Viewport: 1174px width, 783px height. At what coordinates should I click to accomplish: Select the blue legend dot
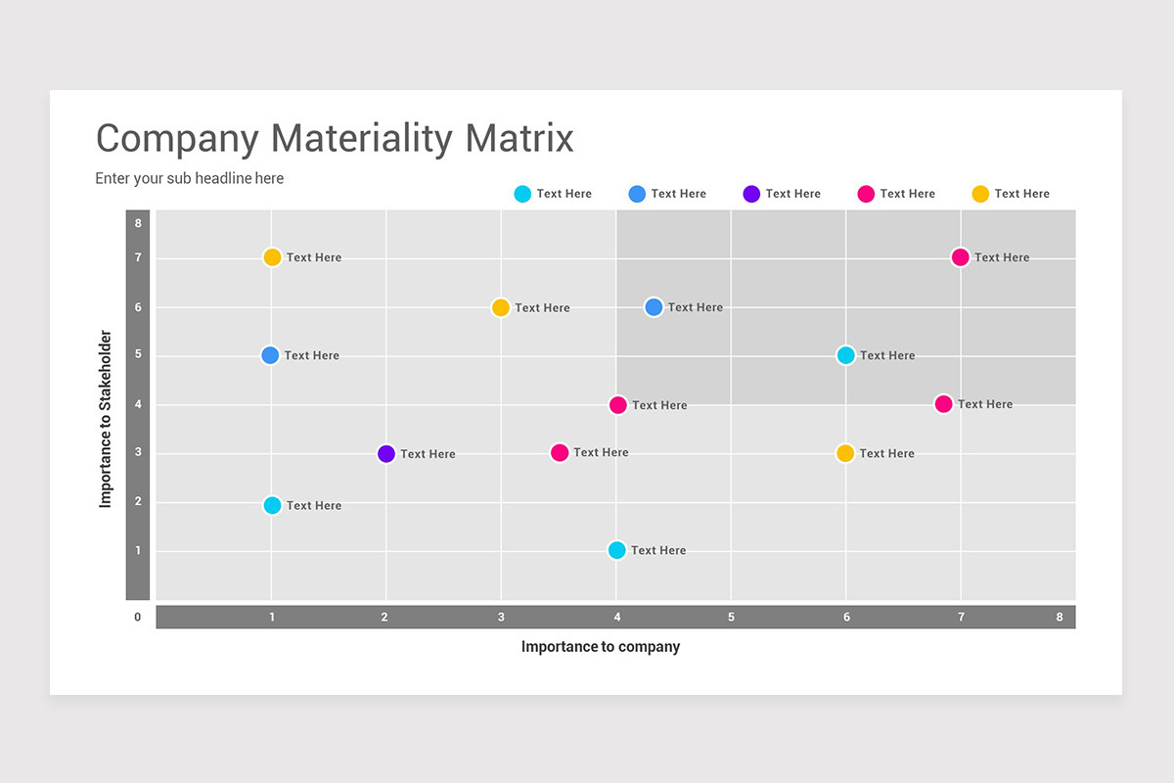pos(637,194)
